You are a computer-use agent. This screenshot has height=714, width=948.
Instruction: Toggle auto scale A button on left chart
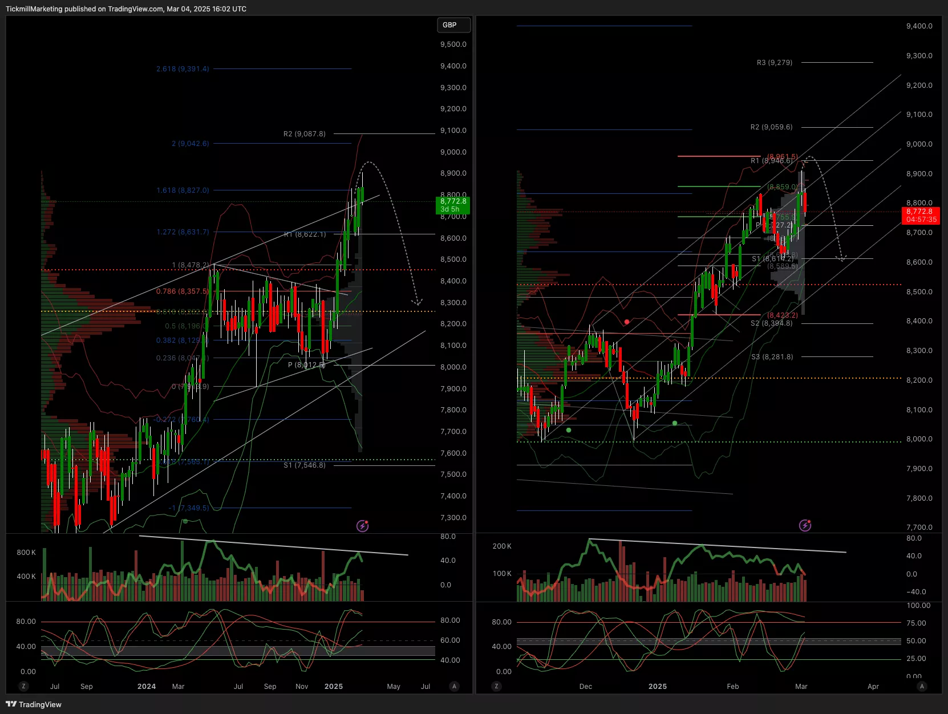tap(454, 686)
